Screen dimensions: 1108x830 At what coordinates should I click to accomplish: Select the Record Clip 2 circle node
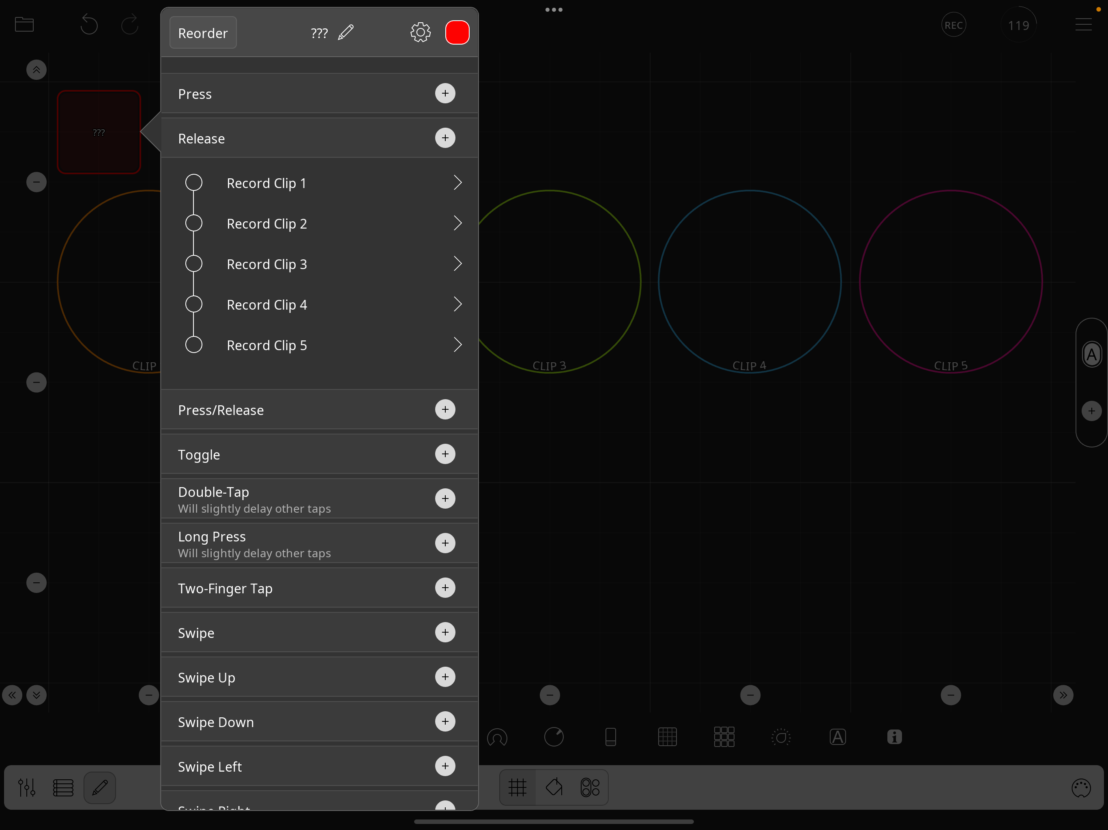tap(194, 223)
